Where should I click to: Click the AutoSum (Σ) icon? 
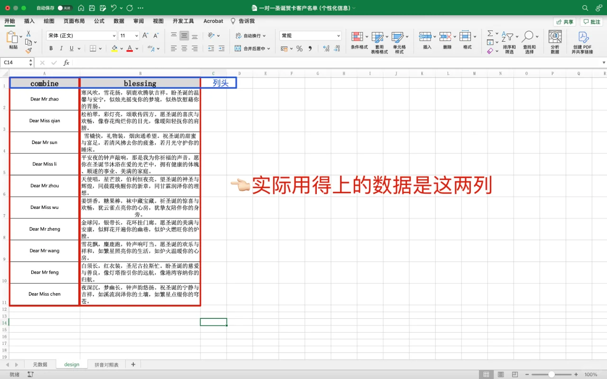tap(491, 34)
